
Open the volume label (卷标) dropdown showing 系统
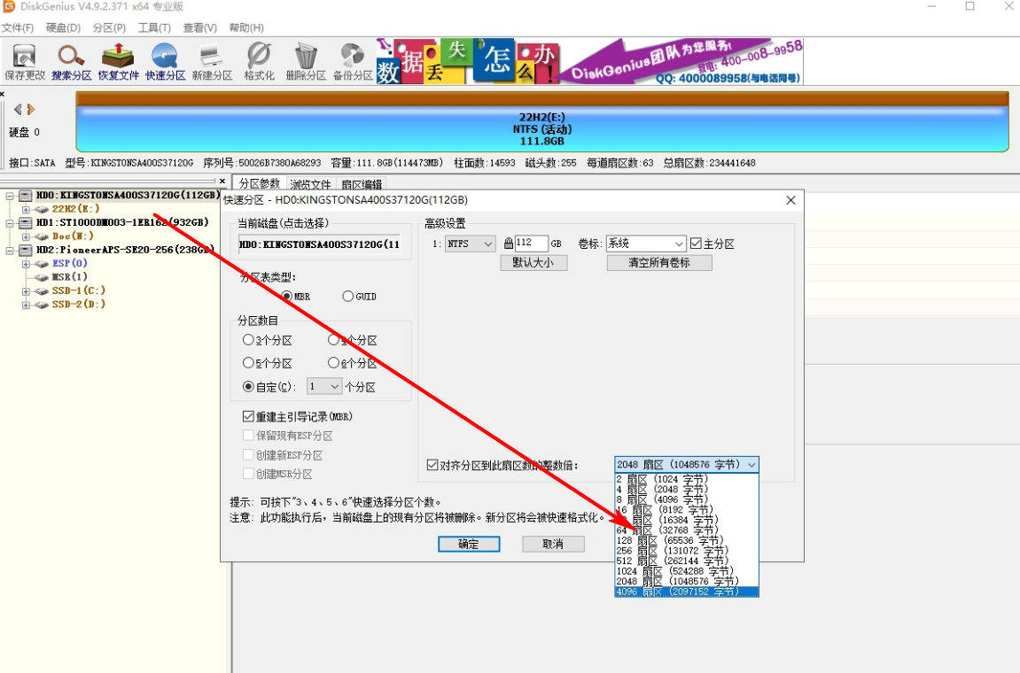pos(645,244)
